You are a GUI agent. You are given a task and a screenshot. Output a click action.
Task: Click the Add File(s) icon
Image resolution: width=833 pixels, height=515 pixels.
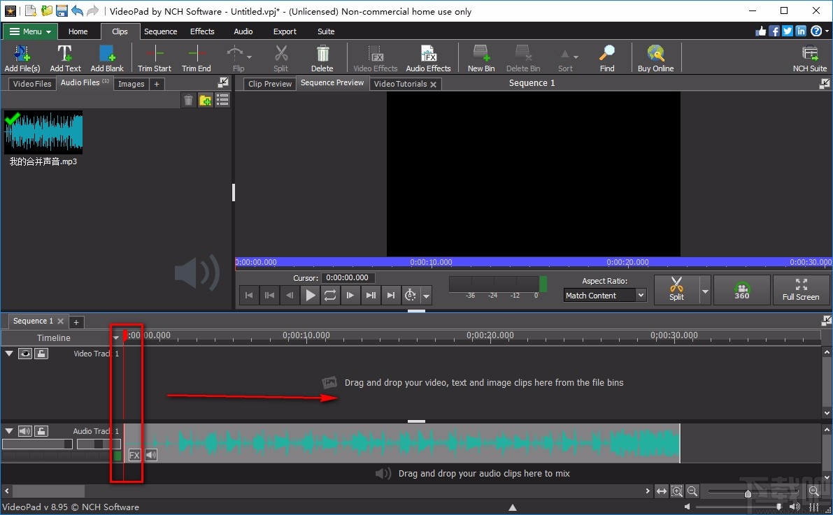[x=22, y=58]
